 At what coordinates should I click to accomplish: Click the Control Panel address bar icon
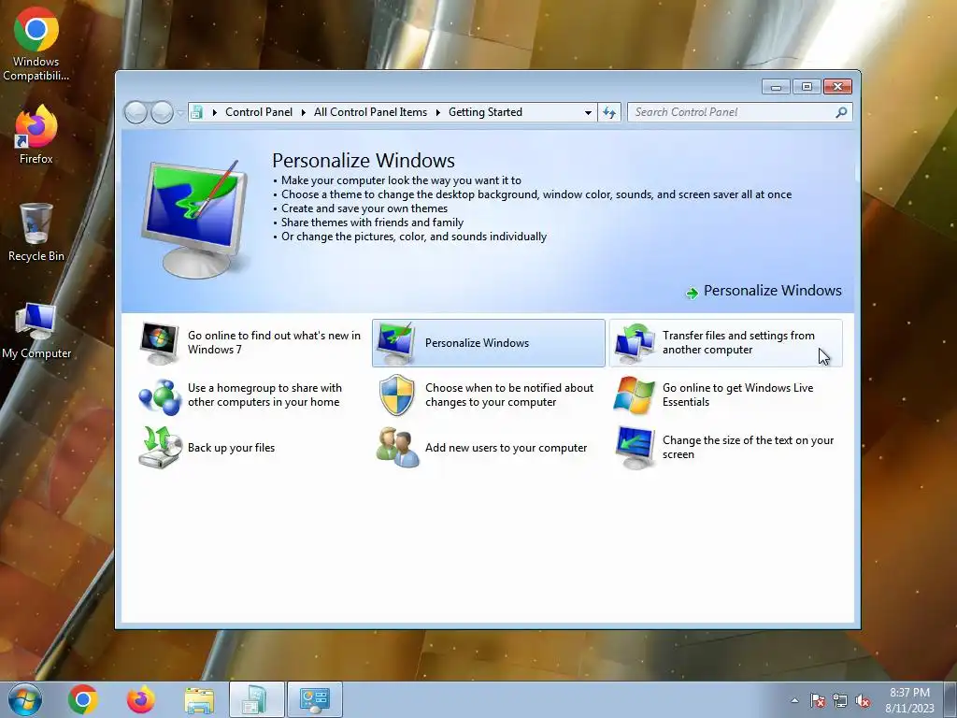point(197,112)
